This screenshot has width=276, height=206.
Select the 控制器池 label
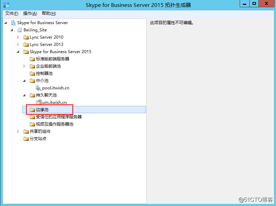tap(44, 73)
